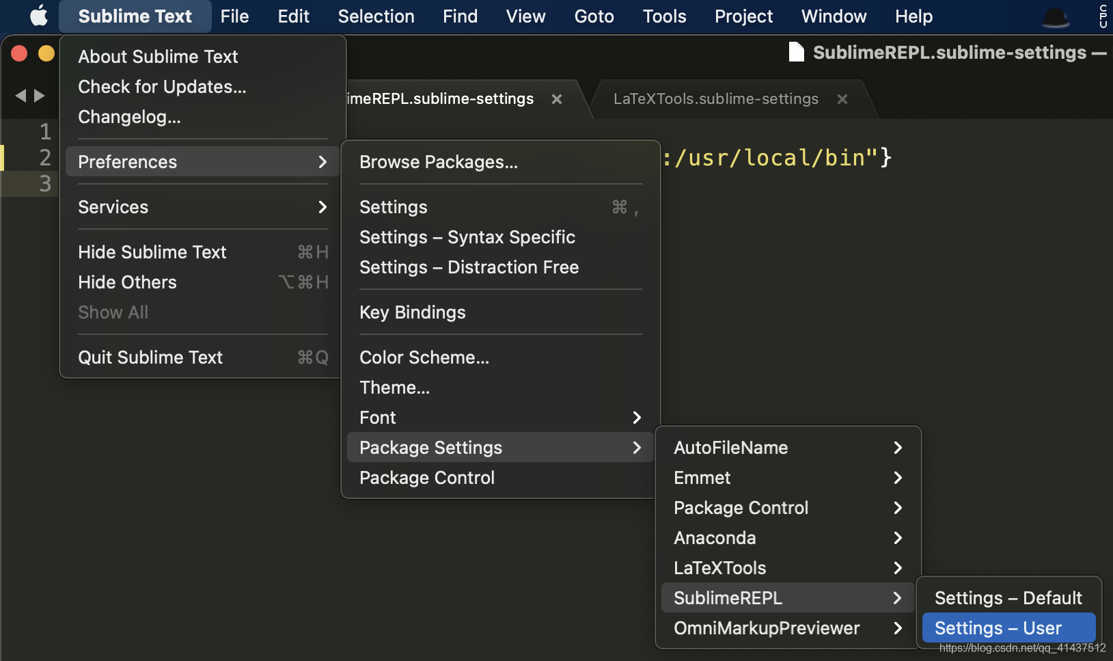Expand the Font submenu
The width and height of the screenshot is (1113, 661).
(501, 418)
